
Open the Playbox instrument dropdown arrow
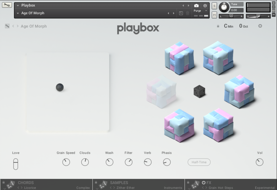[x=18, y=6]
